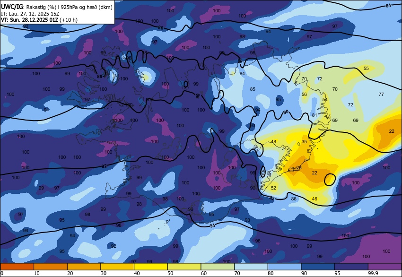This screenshot has height=277, width=402.
Task: Click the map value '56'
Action: click(304, 94)
